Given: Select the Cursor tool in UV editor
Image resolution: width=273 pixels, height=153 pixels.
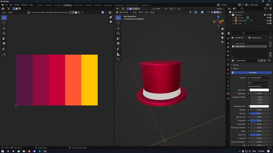Looking at the screenshot, I should click(x=4, y=23).
